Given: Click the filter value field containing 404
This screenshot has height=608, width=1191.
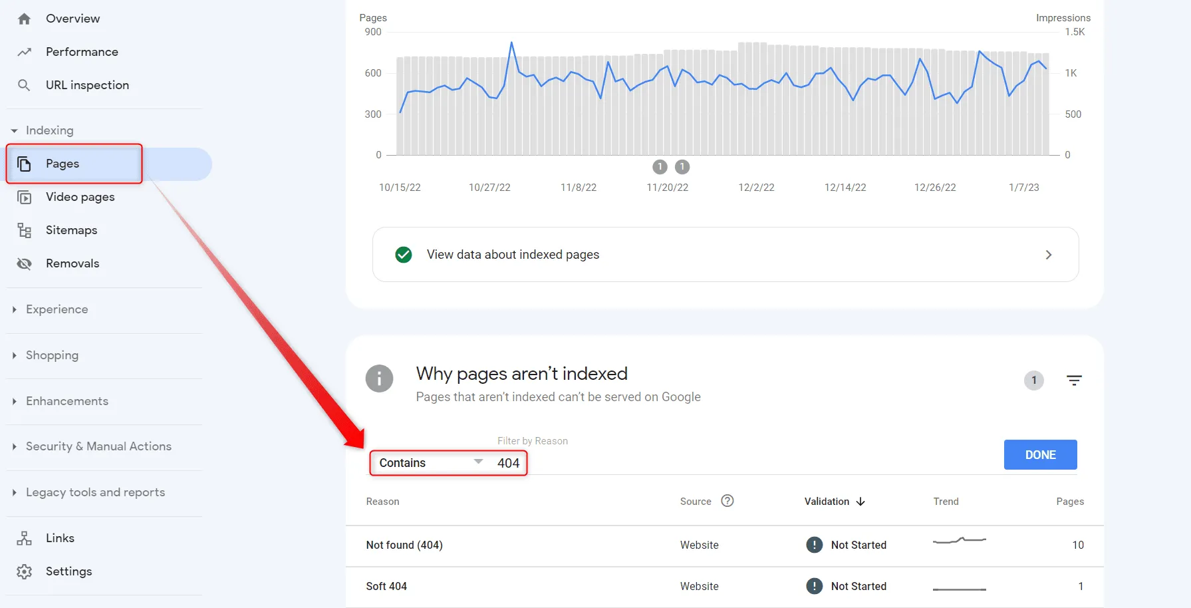Looking at the screenshot, I should (509, 463).
